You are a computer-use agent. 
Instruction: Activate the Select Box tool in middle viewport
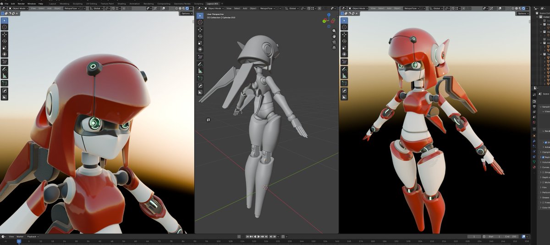(x=200, y=16)
